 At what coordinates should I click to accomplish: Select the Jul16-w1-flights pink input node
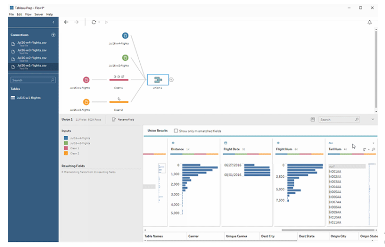point(86,80)
